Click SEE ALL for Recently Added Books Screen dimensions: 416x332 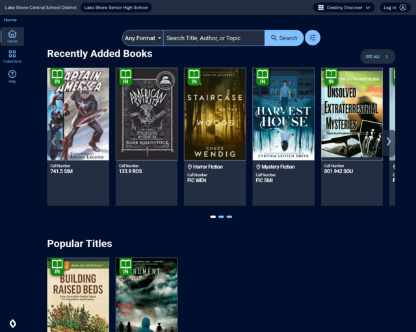(x=378, y=56)
